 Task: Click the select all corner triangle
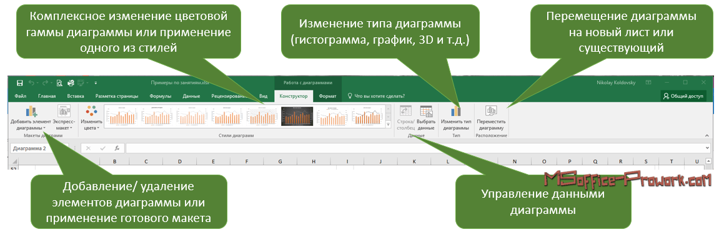tap(15, 162)
